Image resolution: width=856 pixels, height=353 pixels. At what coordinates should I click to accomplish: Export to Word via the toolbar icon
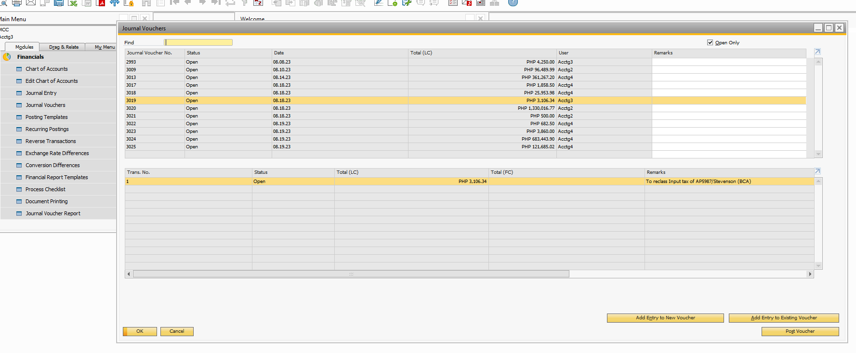click(x=87, y=3)
